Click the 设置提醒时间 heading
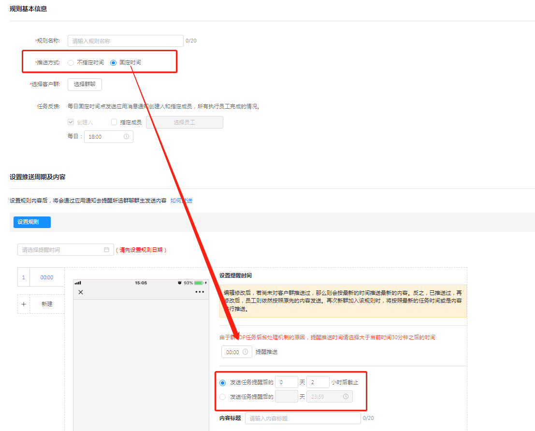 [x=235, y=275]
